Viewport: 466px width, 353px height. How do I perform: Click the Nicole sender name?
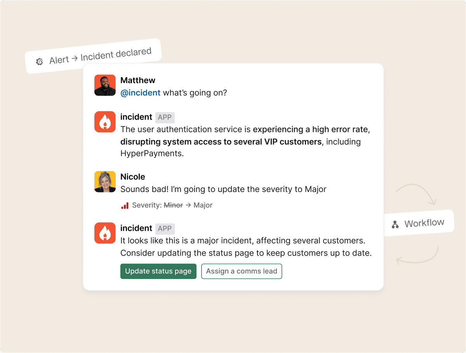(133, 176)
